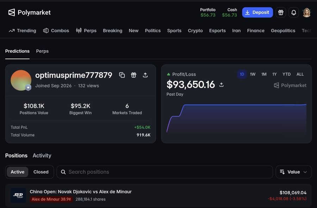Click the Polymarket logo icon
317x208 pixels.
[x=12, y=13]
